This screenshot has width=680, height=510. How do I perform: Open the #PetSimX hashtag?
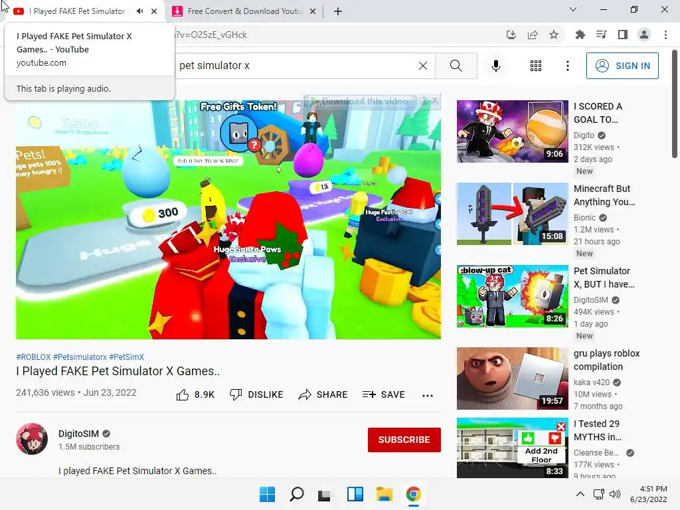click(x=127, y=357)
